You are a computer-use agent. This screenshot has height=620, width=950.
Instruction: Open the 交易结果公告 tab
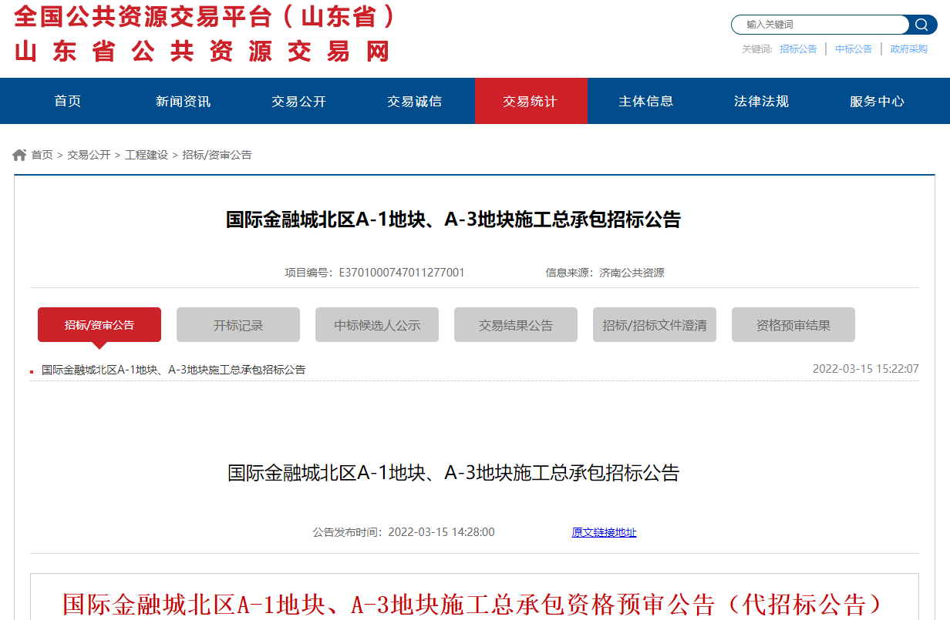[x=516, y=325]
